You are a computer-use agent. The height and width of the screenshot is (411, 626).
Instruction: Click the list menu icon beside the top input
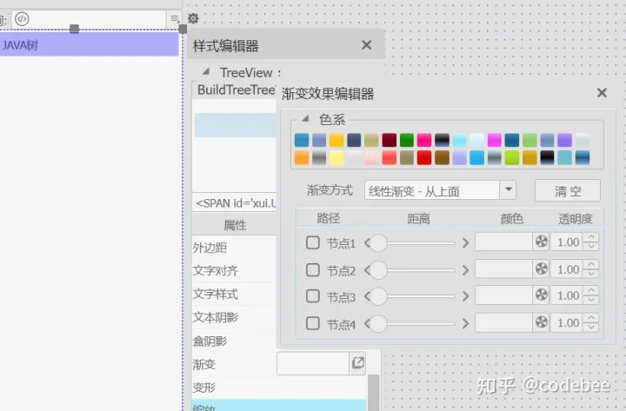click(x=174, y=18)
